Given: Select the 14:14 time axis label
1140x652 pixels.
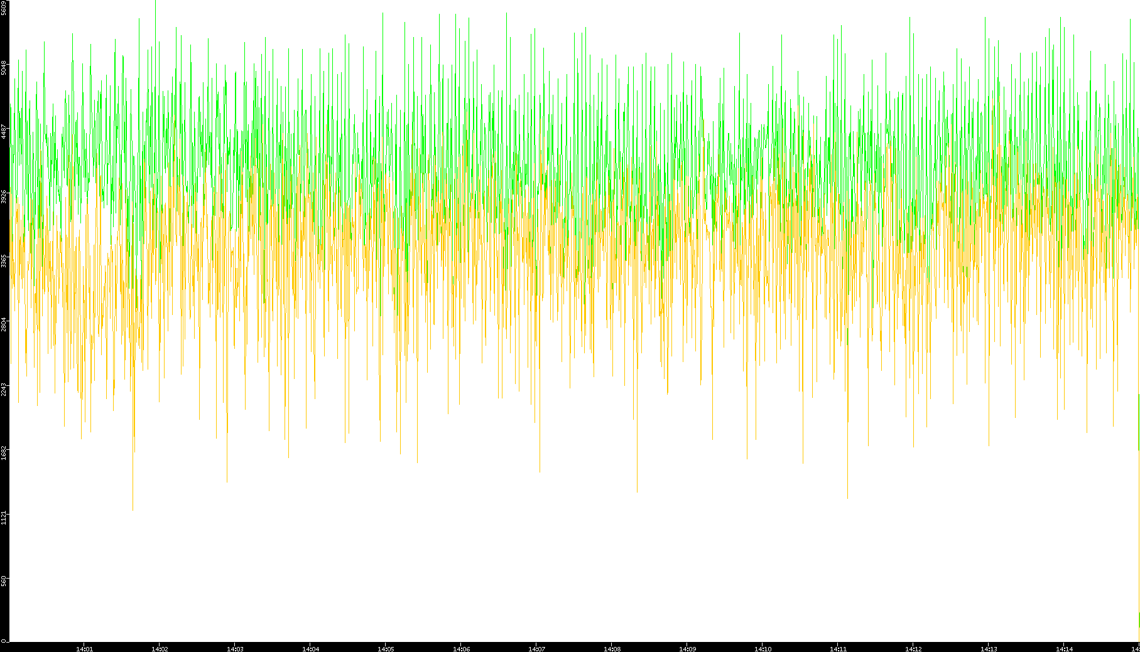Looking at the screenshot, I should point(1064,649).
